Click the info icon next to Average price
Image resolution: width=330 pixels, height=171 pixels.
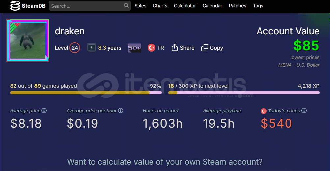point(44,111)
